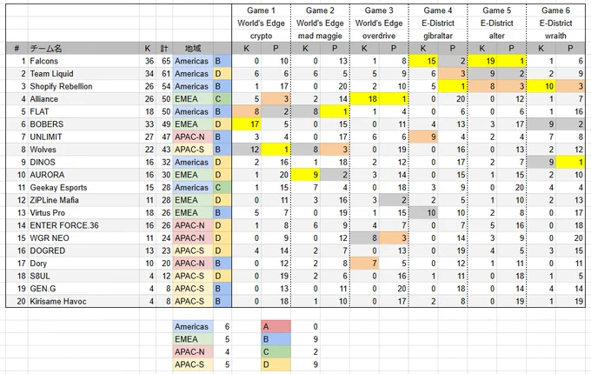Select Dory orange 7 kills cell in Game 3
591x374 pixels.
[x=364, y=264]
